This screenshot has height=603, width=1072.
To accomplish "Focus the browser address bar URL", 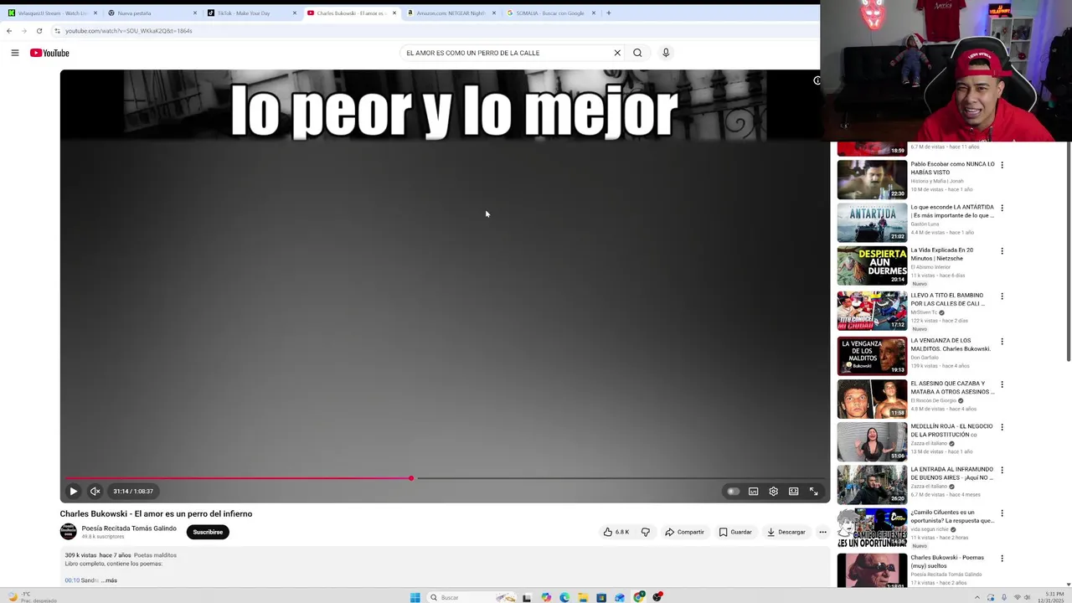I will [129, 31].
